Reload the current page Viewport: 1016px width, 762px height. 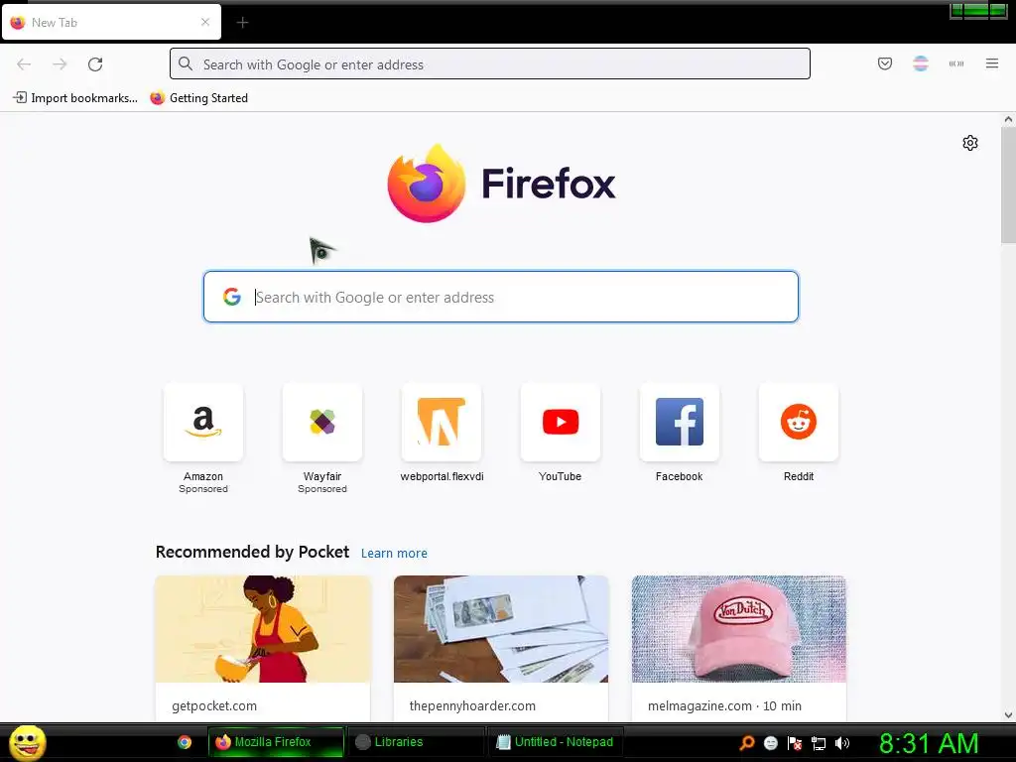(x=95, y=64)
